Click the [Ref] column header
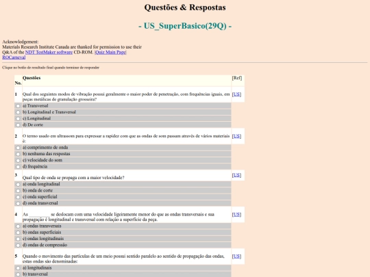370x277 pixels. point(237,78)
